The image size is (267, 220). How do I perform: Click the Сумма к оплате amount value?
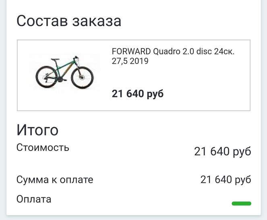coord(226,180)
